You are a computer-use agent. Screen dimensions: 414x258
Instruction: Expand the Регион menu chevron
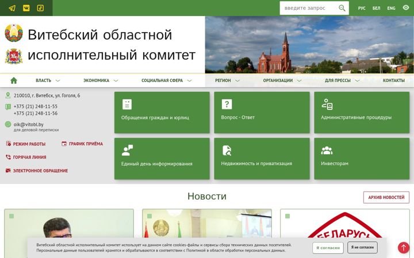point(237,81)
